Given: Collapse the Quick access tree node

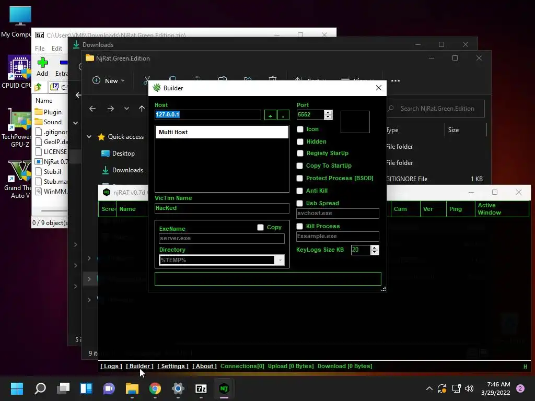Looking at the screenshot, I should coord(89,137).
